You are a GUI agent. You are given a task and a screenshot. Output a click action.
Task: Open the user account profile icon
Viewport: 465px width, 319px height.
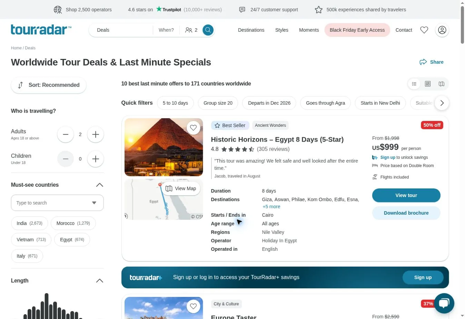pos(442,30)
